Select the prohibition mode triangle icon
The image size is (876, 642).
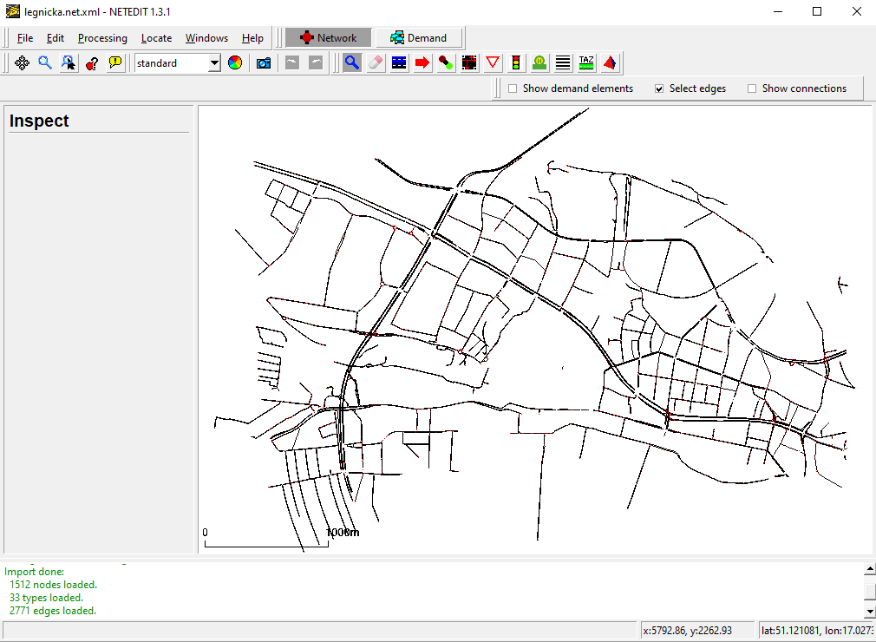click(x=493, y=62)
